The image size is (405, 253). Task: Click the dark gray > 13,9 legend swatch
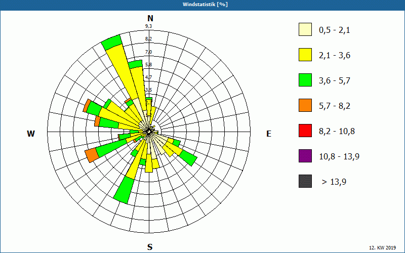(305, 181)
